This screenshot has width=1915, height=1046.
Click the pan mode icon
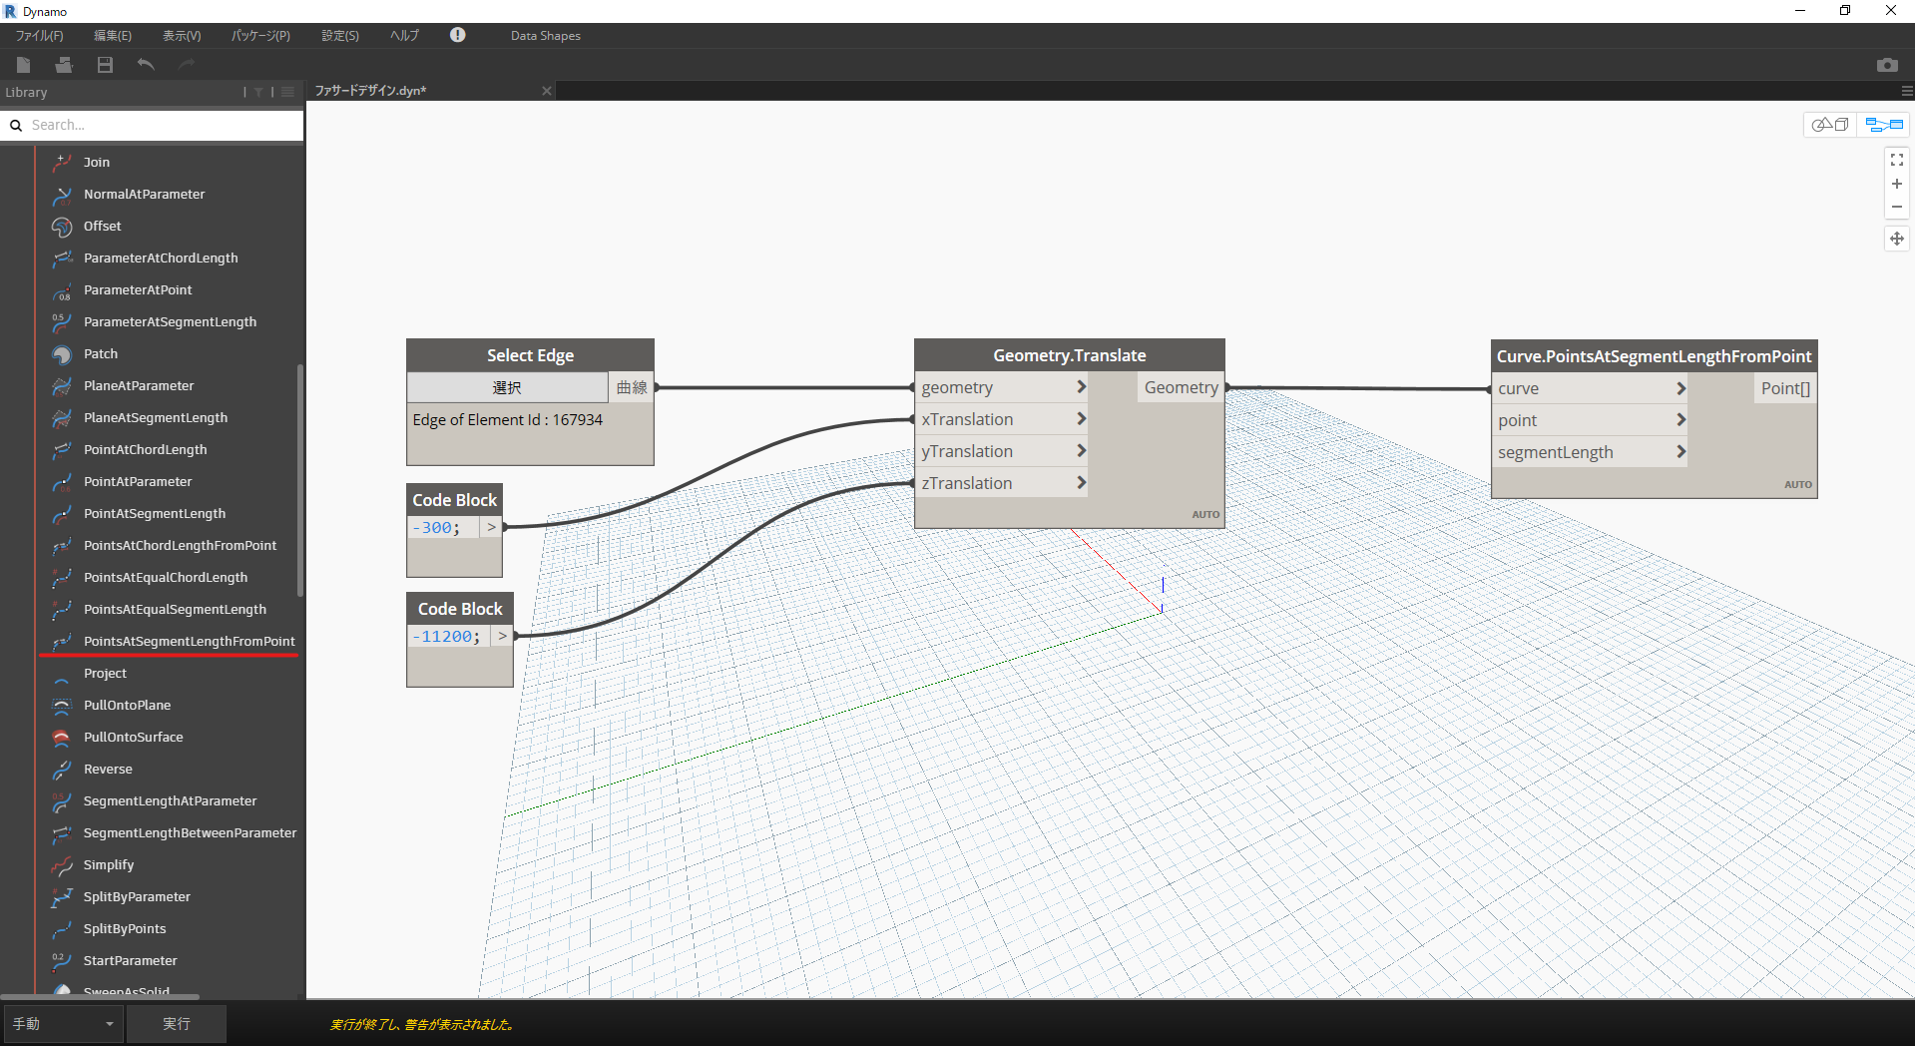click(x=1897, y=239)
